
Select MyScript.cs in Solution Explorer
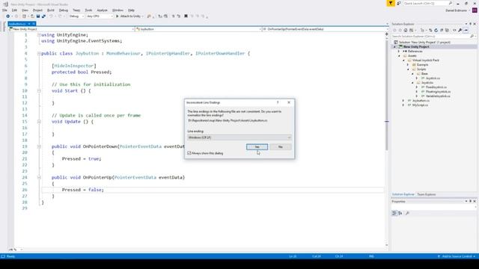point(420,105)
